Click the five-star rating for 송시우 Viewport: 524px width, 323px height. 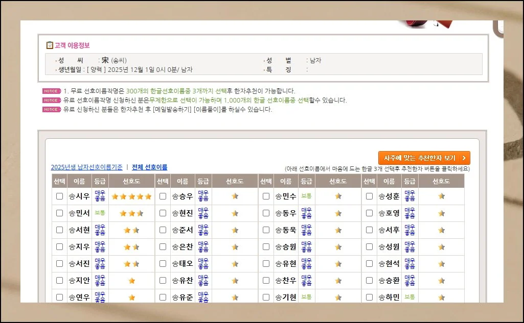point(131,196)
